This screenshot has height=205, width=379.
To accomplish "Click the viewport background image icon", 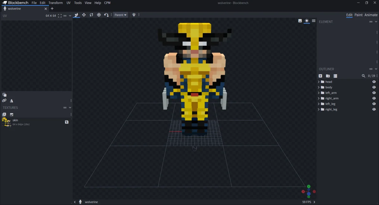I will pos(300,21).
